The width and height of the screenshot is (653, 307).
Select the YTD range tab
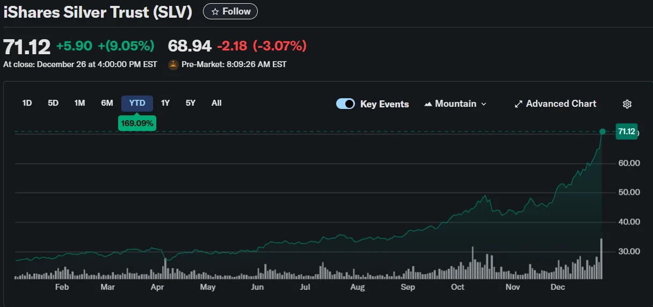(137, 103)
